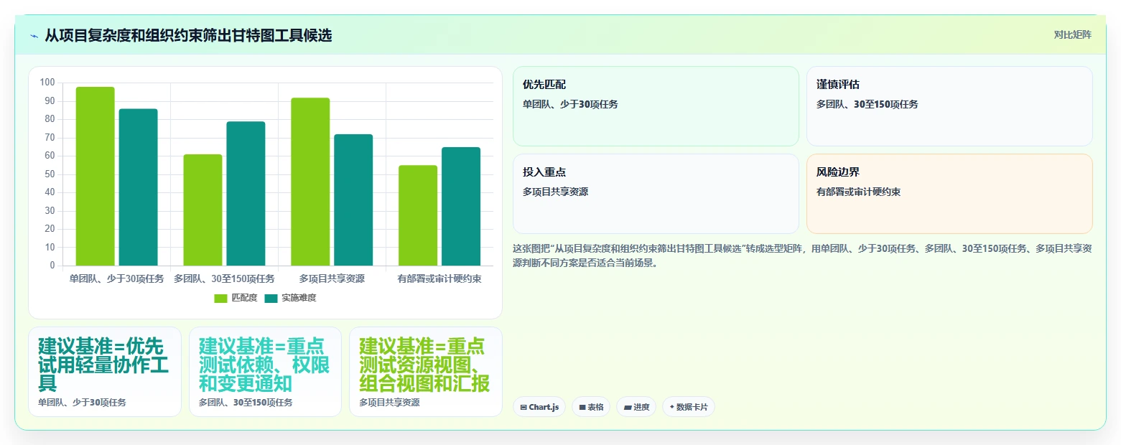The height and width of the screenshot is (445, 1121).
Task: Click the 数据卡片 tag chip
Action: tap(689, 407)
